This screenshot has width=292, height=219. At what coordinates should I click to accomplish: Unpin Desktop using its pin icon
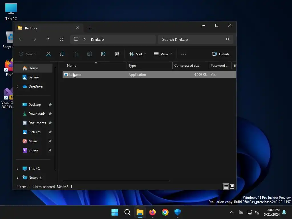pos(50,105)
